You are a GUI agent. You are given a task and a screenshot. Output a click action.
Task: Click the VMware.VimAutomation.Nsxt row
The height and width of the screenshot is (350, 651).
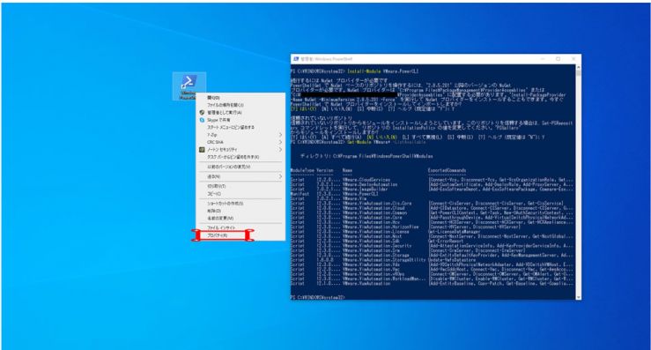click(432, 236)
